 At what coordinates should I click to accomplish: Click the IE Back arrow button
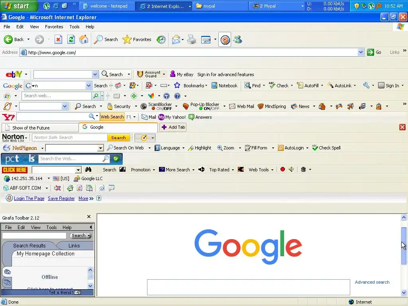[x=8, y=39]
